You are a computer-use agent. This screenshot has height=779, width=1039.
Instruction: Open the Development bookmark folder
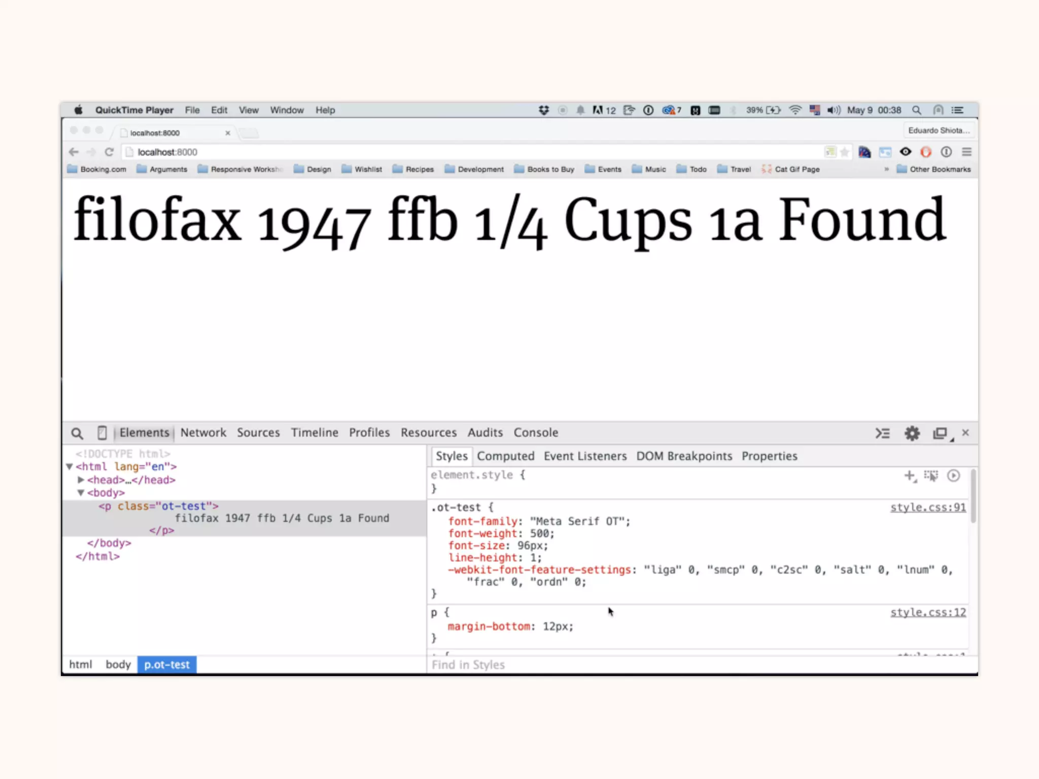[x=474, y=169]
